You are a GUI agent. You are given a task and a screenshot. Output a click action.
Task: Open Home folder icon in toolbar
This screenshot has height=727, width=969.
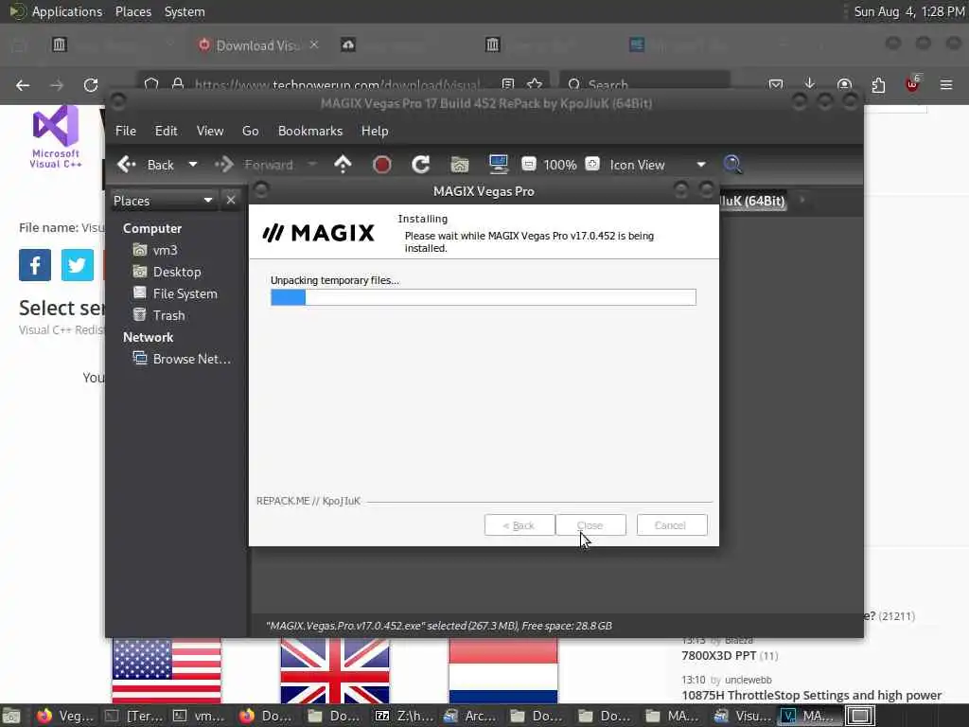[x=460, y=165]
